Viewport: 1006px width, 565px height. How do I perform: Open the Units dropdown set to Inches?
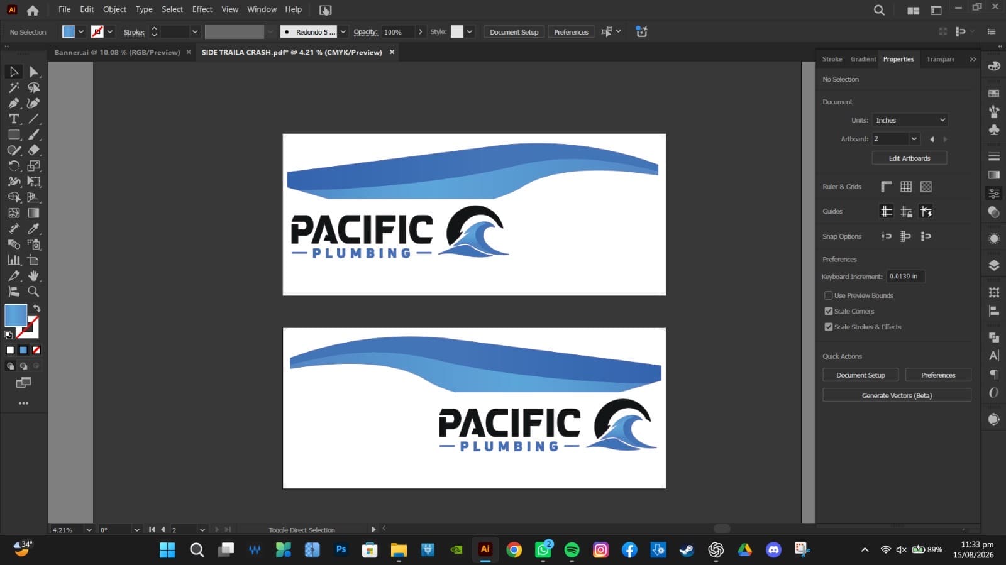tap(910, 120)
